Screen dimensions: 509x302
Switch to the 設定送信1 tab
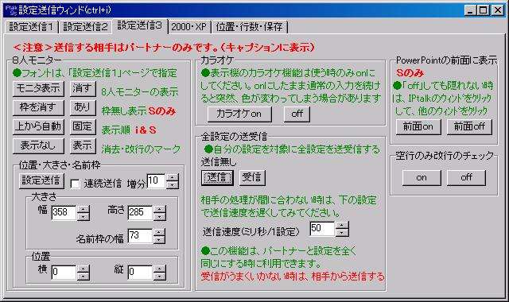32,26
